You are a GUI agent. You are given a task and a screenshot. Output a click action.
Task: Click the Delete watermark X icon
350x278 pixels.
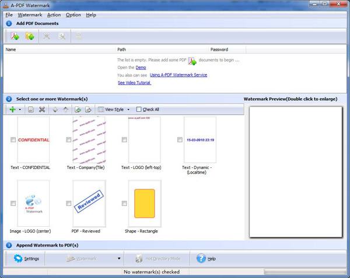click(x=42, y=110)
